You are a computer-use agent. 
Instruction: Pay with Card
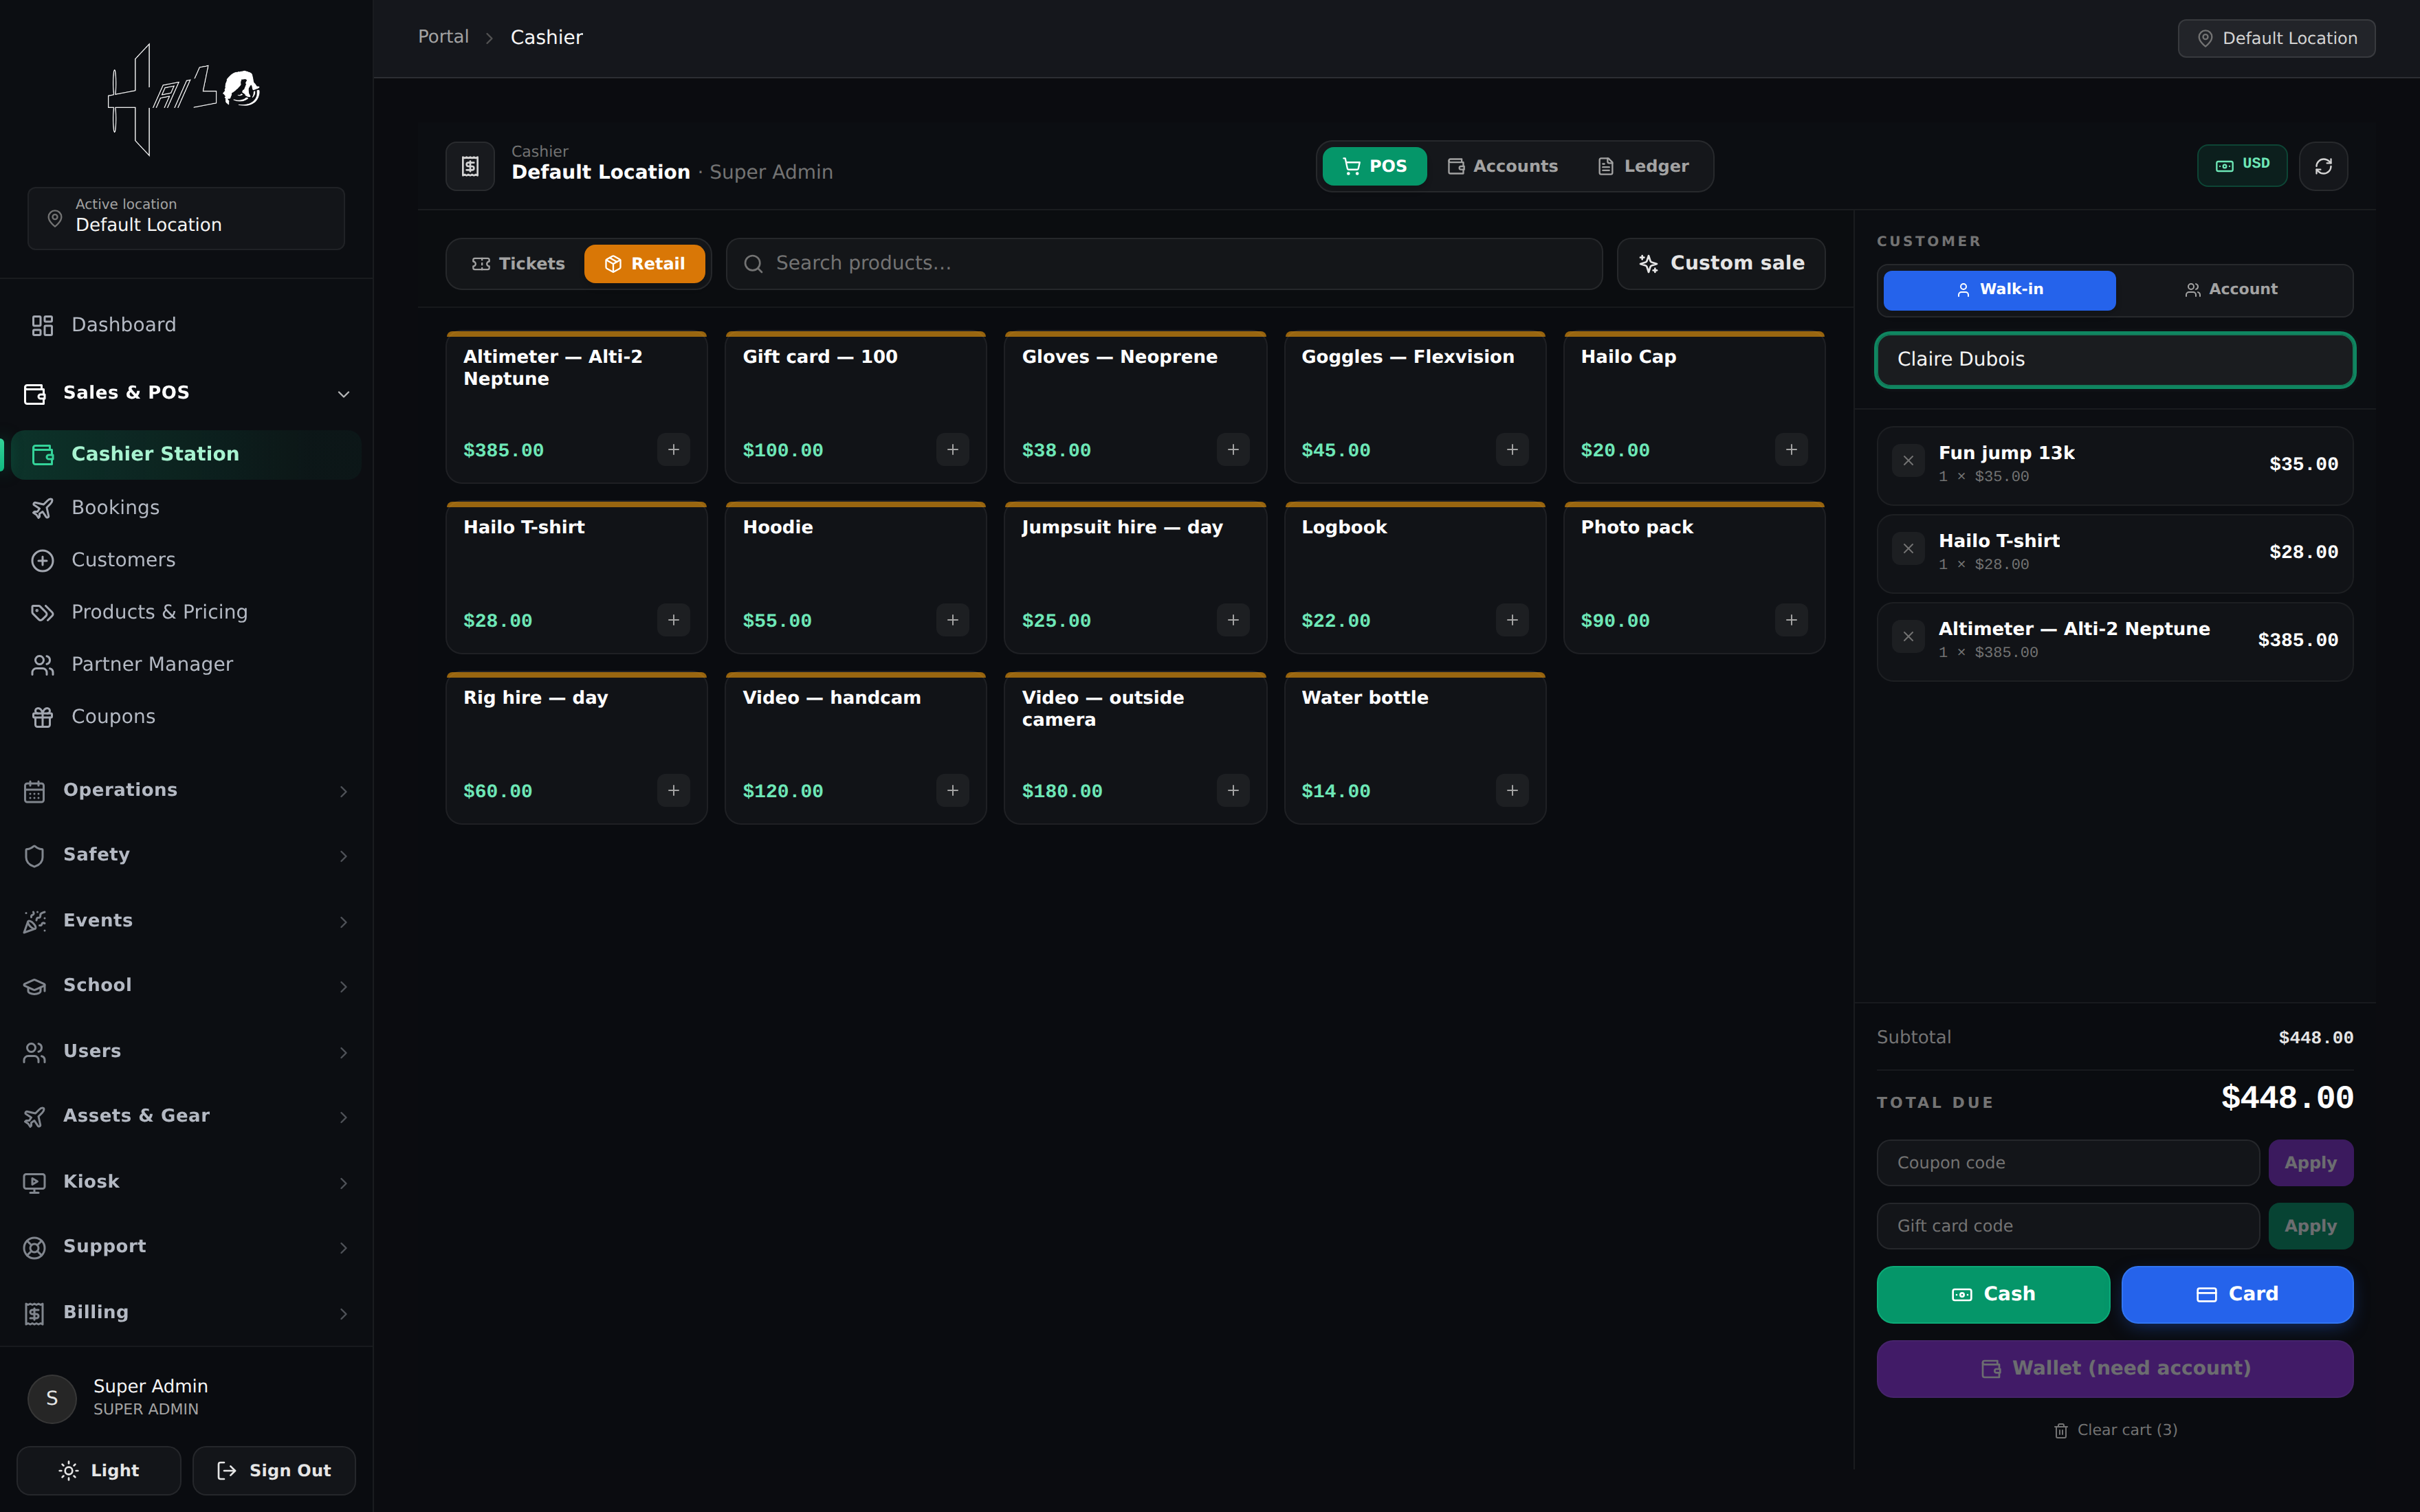pyautogui.click(x=2237, y=1294)
